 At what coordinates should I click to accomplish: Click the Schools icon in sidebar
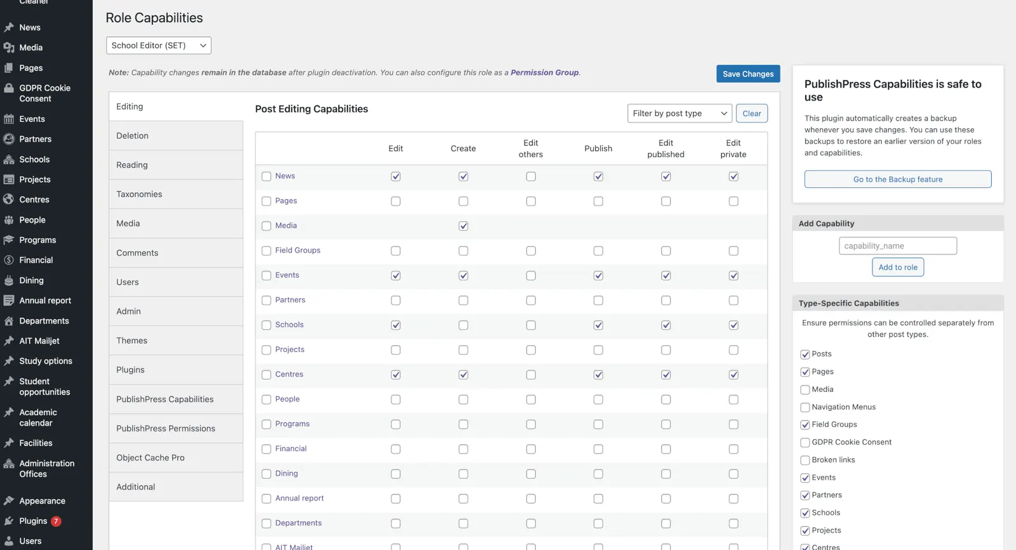pos(9,159)
